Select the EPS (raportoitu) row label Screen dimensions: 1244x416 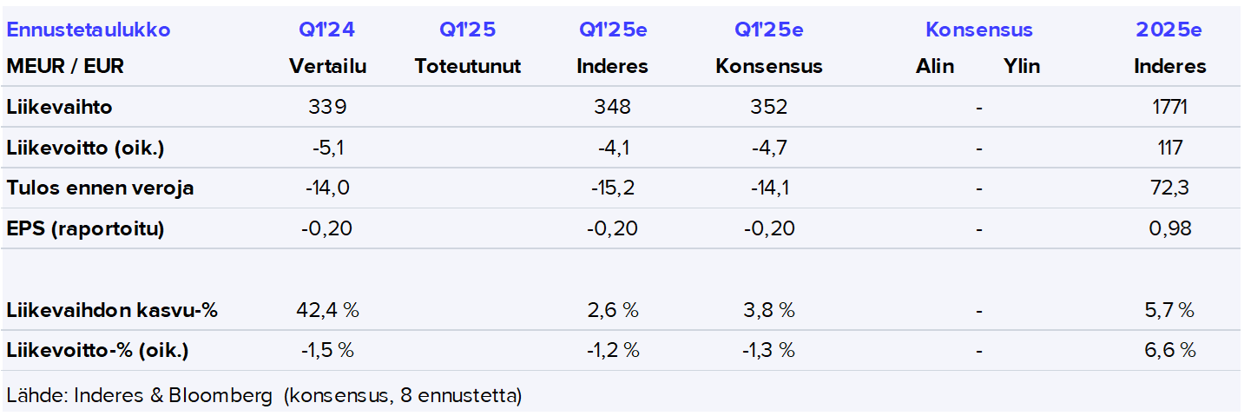85,228
